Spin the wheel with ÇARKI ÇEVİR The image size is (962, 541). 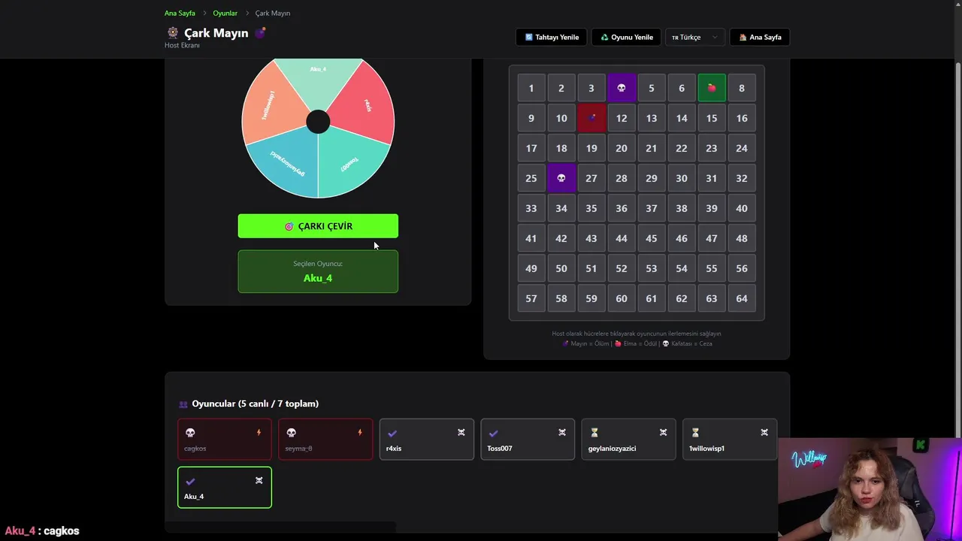click(x=318, y=226)
